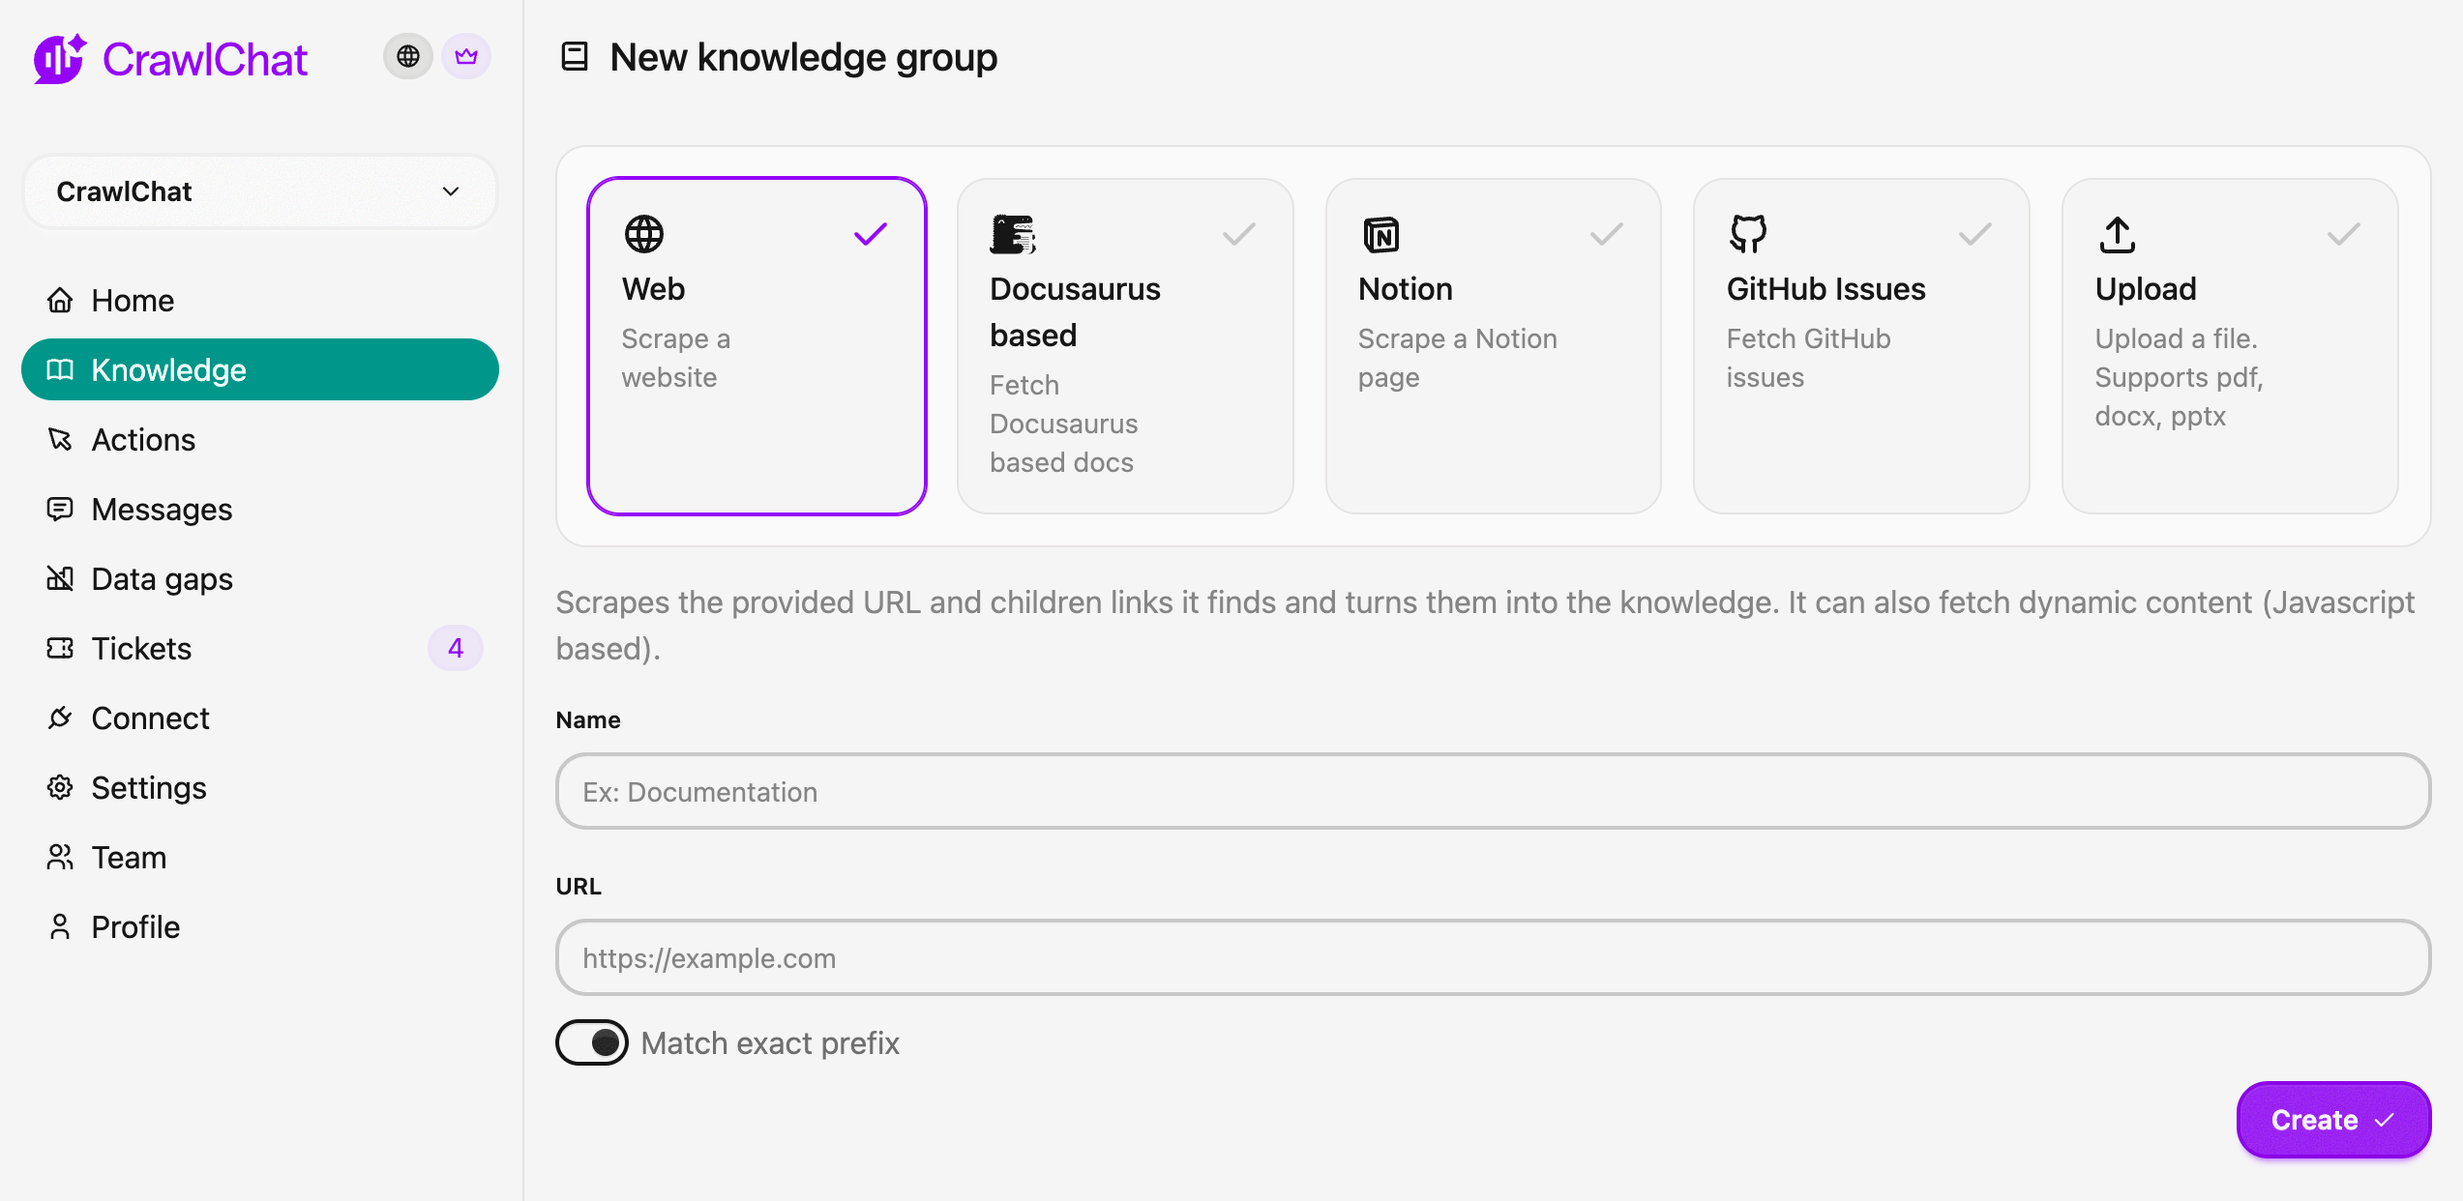Open the globe icon next to logo
Screen dimensions: 2463x1201
click(x=407, y=56)
